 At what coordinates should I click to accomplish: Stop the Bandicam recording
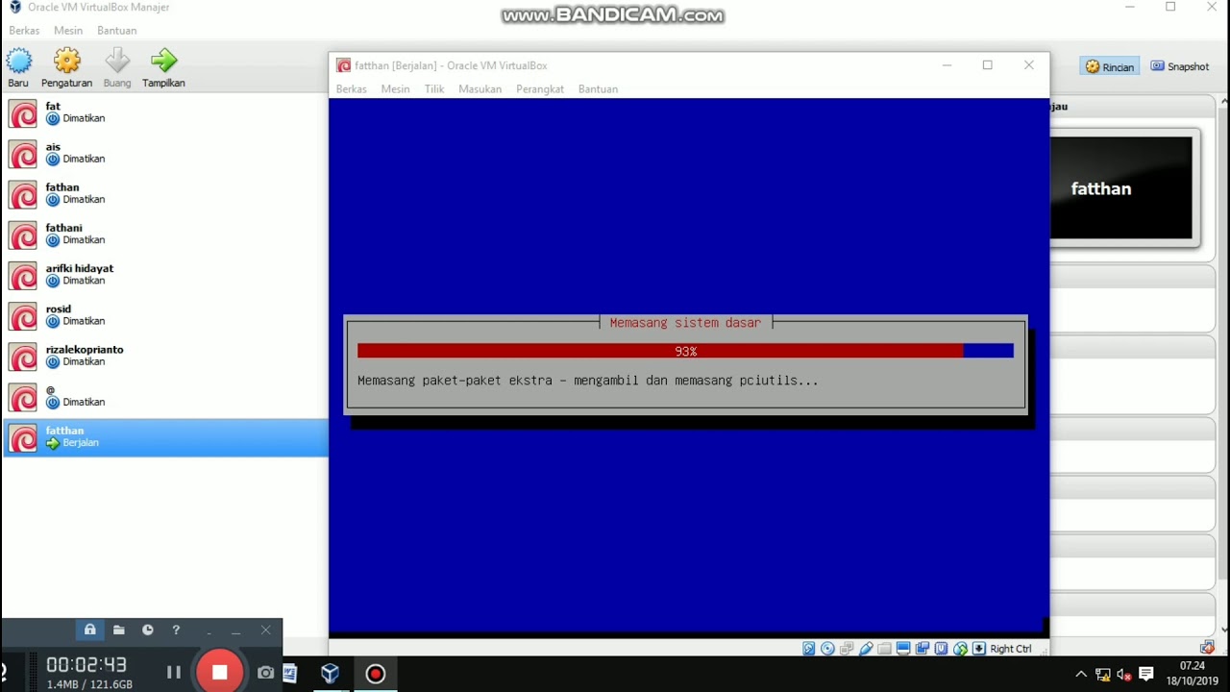click(219, 673)
